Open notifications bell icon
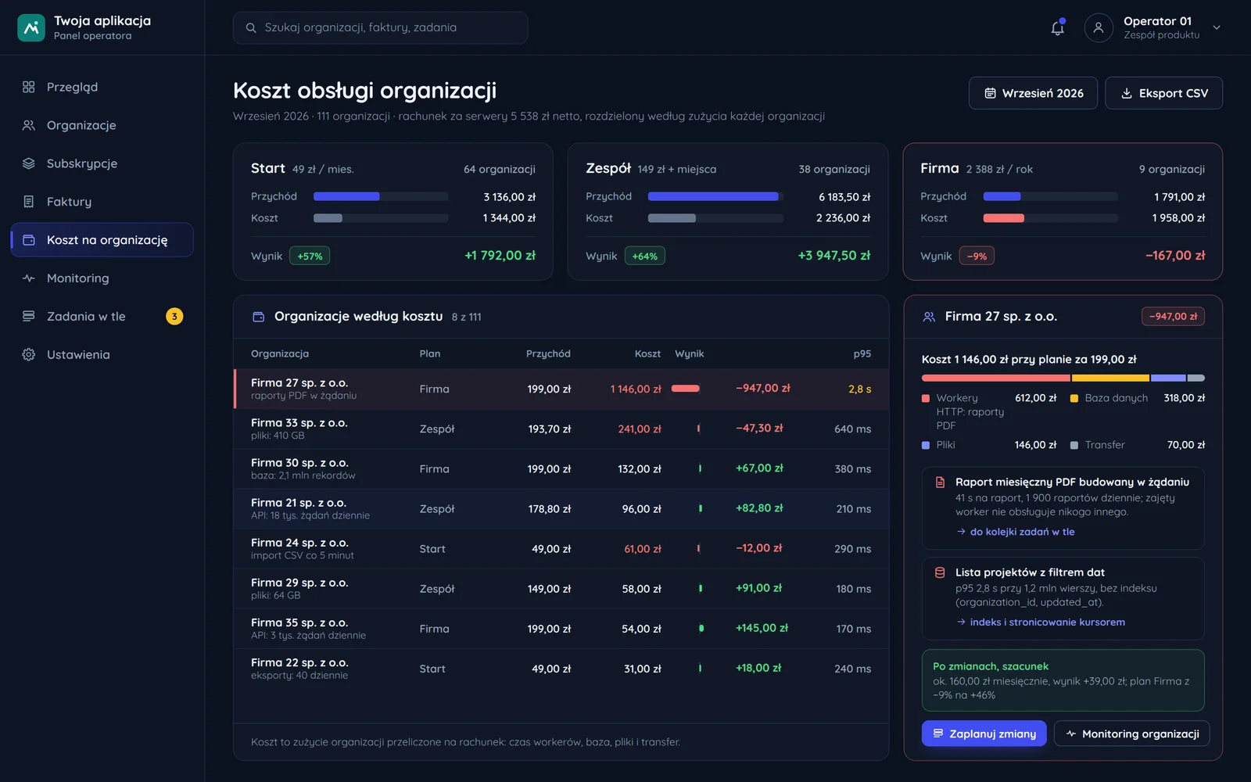 coord(1057,27)
